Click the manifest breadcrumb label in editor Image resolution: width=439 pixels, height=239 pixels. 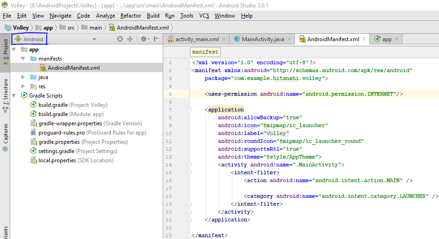point(204,52)
